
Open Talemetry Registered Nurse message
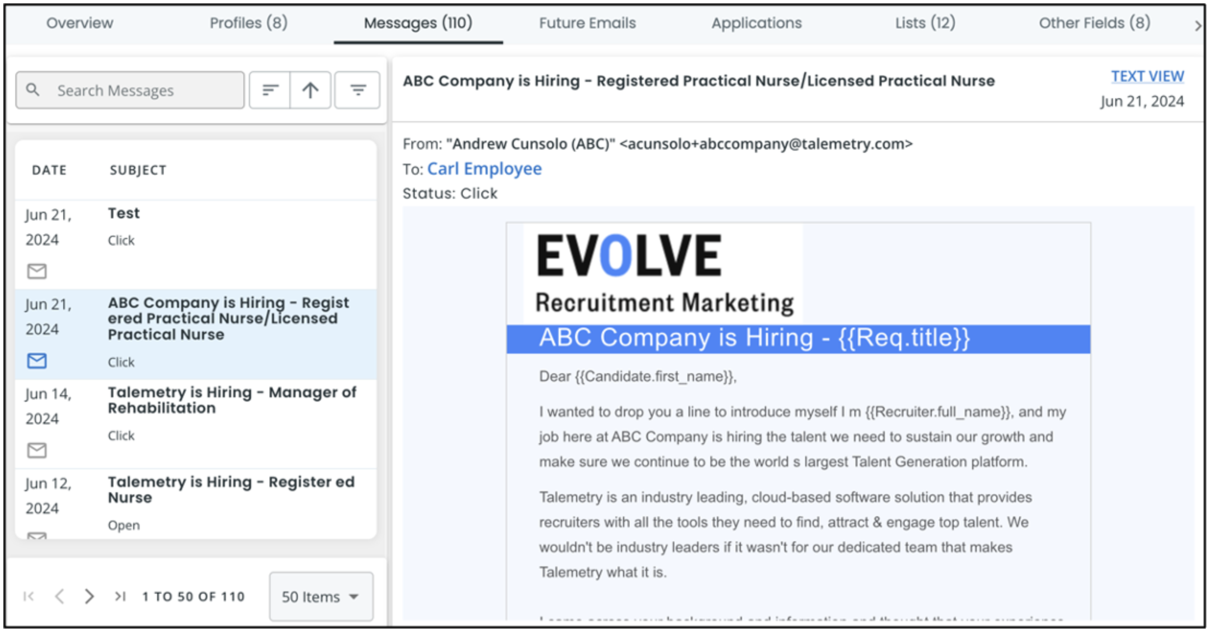pyautogui.click(x=196, y=504)
